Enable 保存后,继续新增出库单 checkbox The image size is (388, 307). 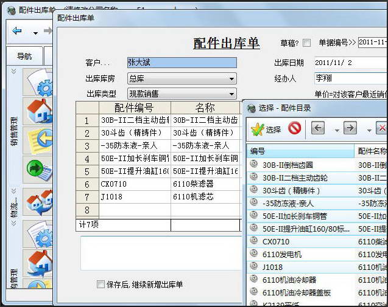click(x=101, y=285)
